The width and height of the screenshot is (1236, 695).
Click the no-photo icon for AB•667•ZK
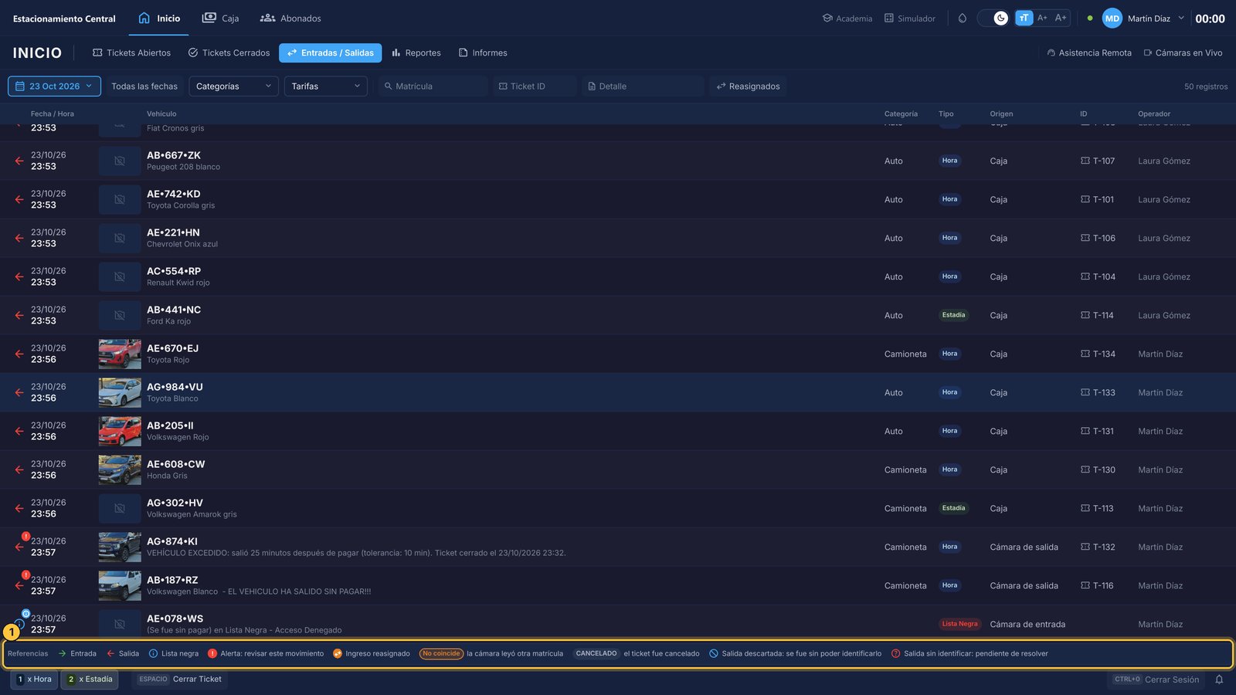click(x=120, y=161)
